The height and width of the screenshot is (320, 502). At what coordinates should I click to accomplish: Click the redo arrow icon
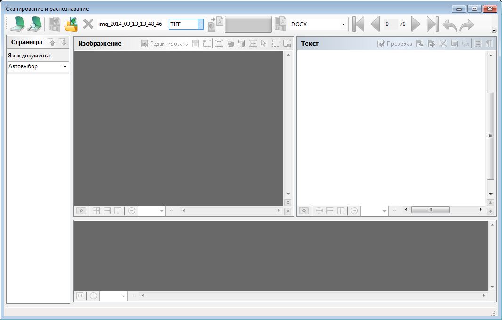tap(466, 24)
